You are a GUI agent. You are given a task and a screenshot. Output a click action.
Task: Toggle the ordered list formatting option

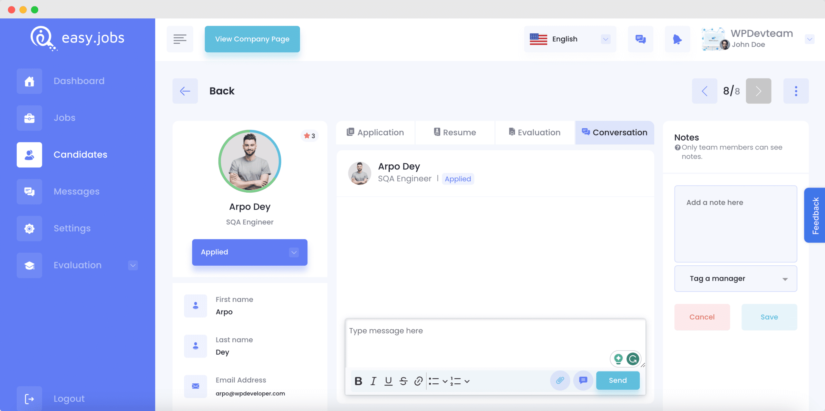tap(453, 380)
